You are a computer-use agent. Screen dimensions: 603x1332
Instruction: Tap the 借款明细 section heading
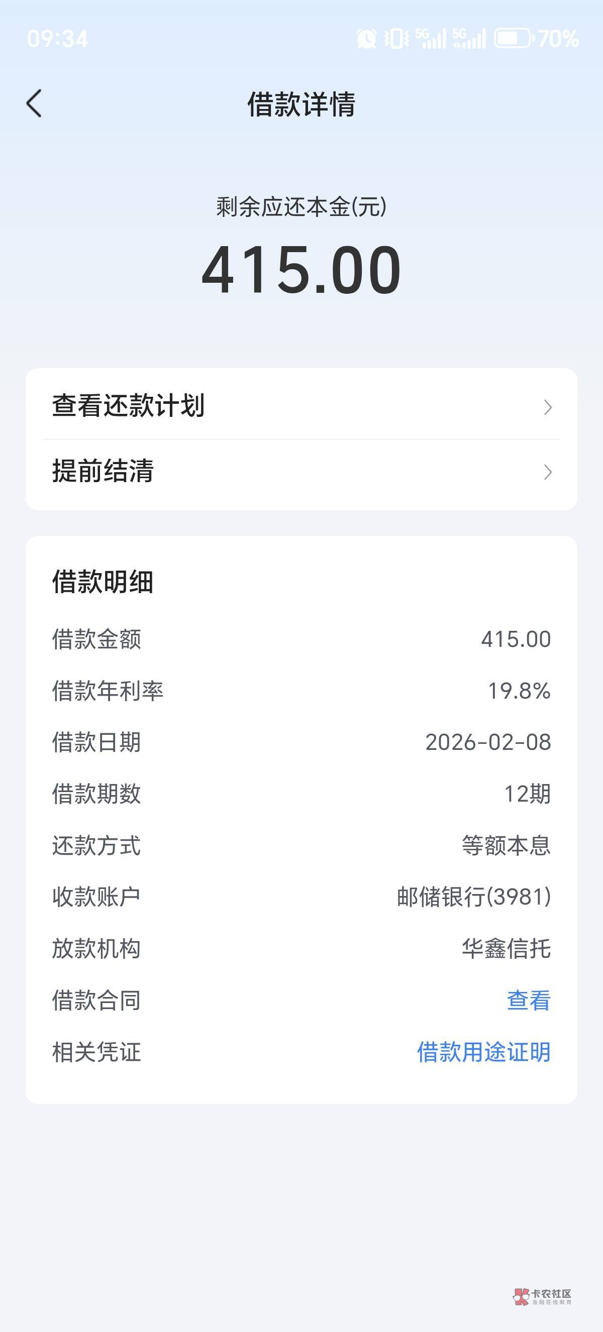coord(103,582)
